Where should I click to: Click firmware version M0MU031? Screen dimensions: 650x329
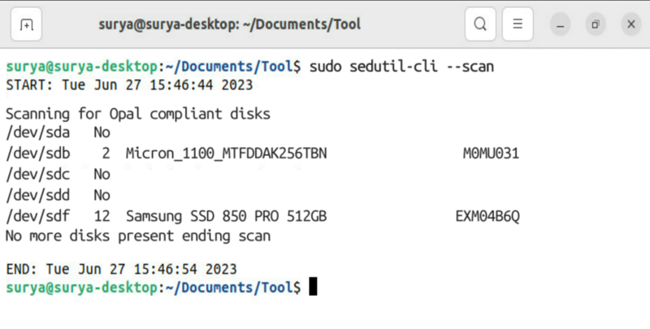pyautogui.click(x=491, y=154)
